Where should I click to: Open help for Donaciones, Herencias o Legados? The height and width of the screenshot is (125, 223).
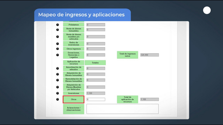(x=57, y=55)
